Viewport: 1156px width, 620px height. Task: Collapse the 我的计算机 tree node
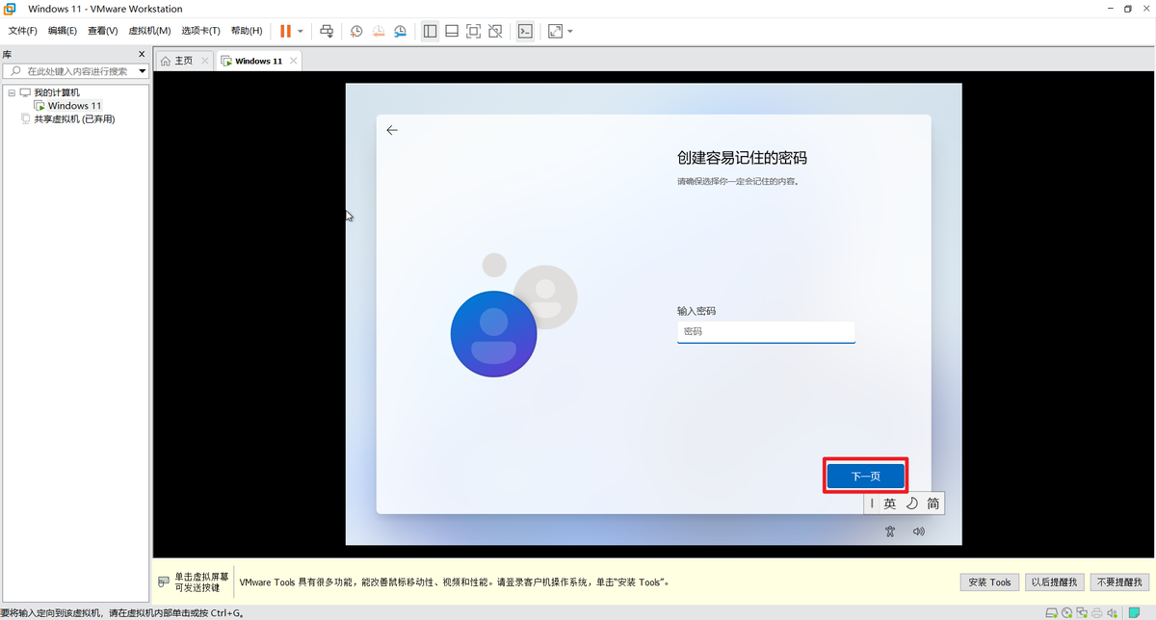[x=11, y=92]
